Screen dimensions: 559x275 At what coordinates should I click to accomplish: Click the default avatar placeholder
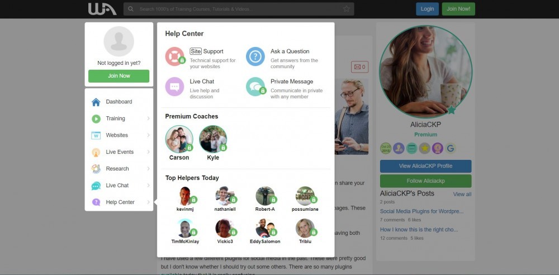pyautogui.click(x=119, y=41)
